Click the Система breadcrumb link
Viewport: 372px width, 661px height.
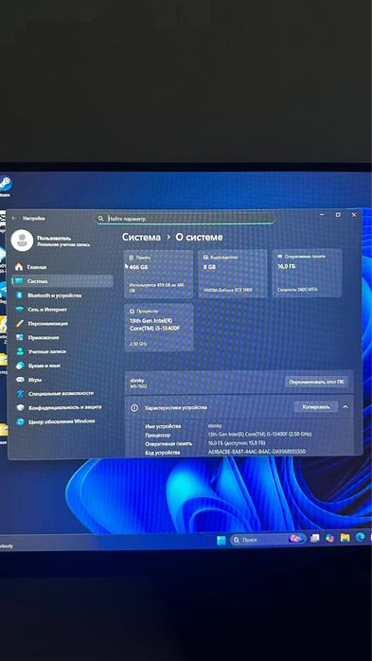[x=141, y=237]
